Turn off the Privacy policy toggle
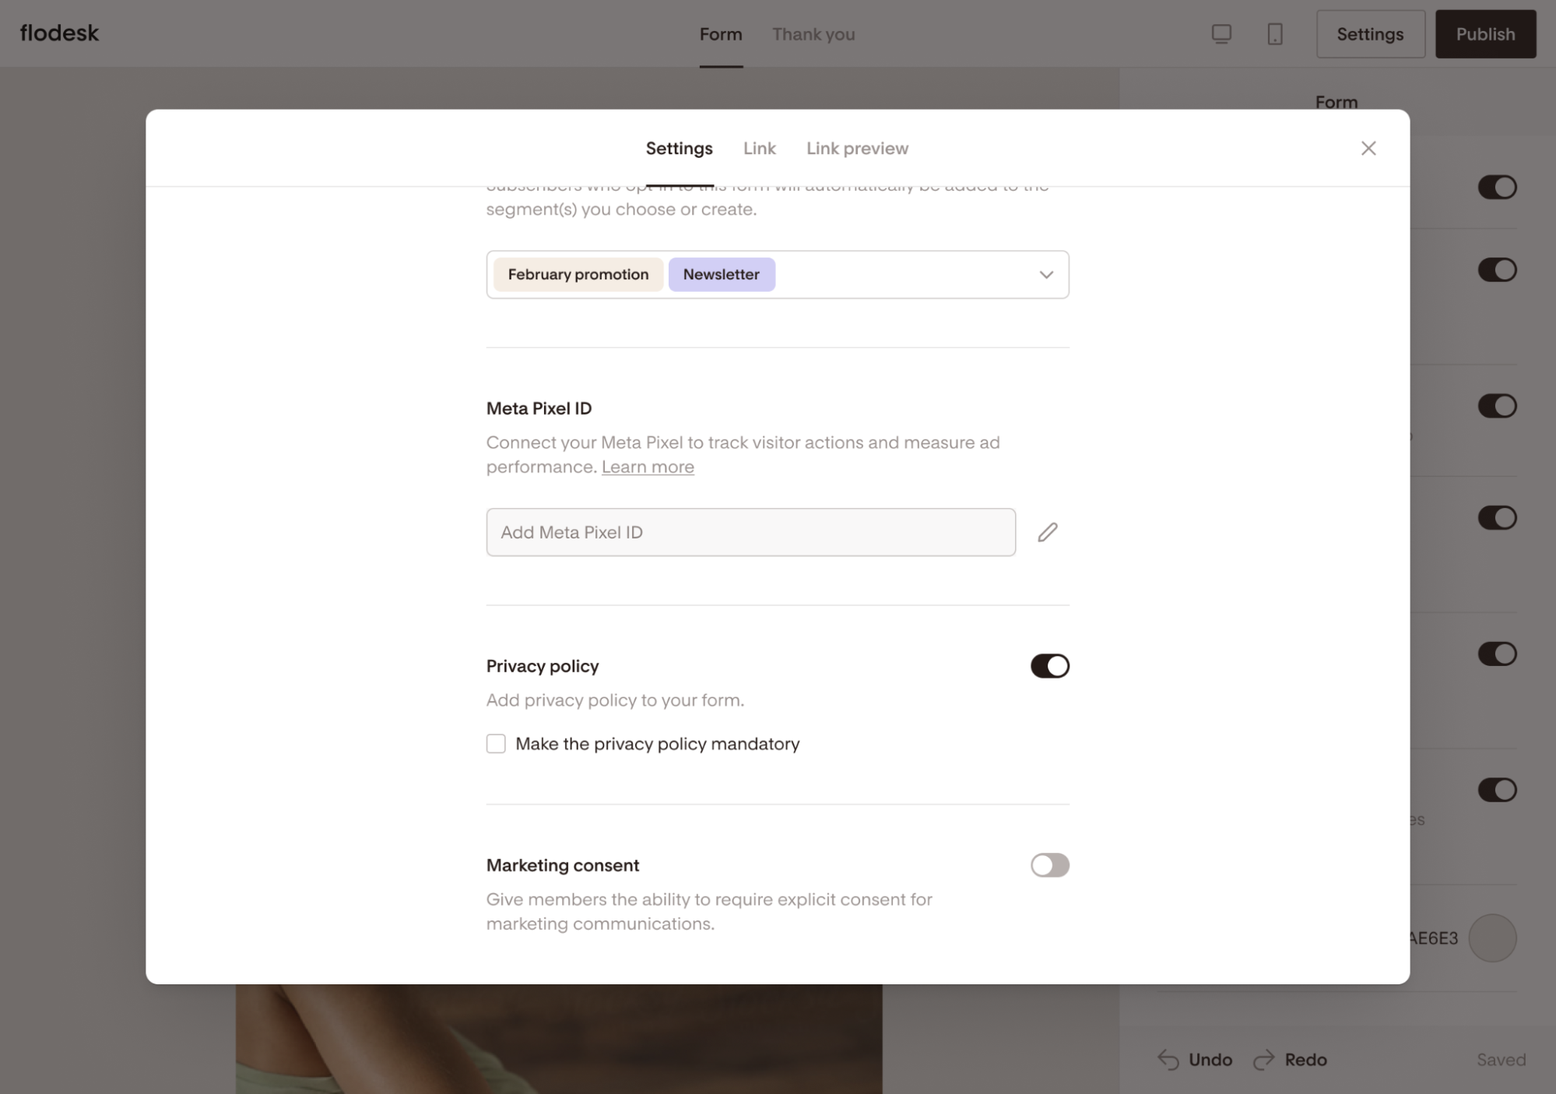The height and width of the screenshot is (1094, 1556). (x=1049, y=666)
